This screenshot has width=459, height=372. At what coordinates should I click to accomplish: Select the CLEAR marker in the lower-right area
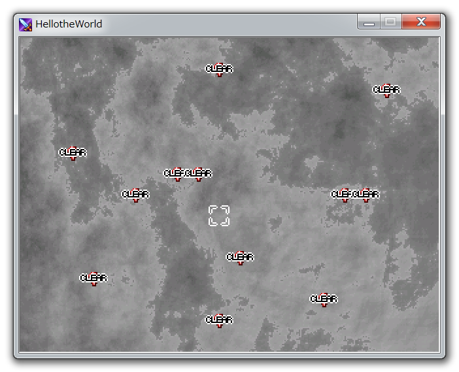(324, 299)
